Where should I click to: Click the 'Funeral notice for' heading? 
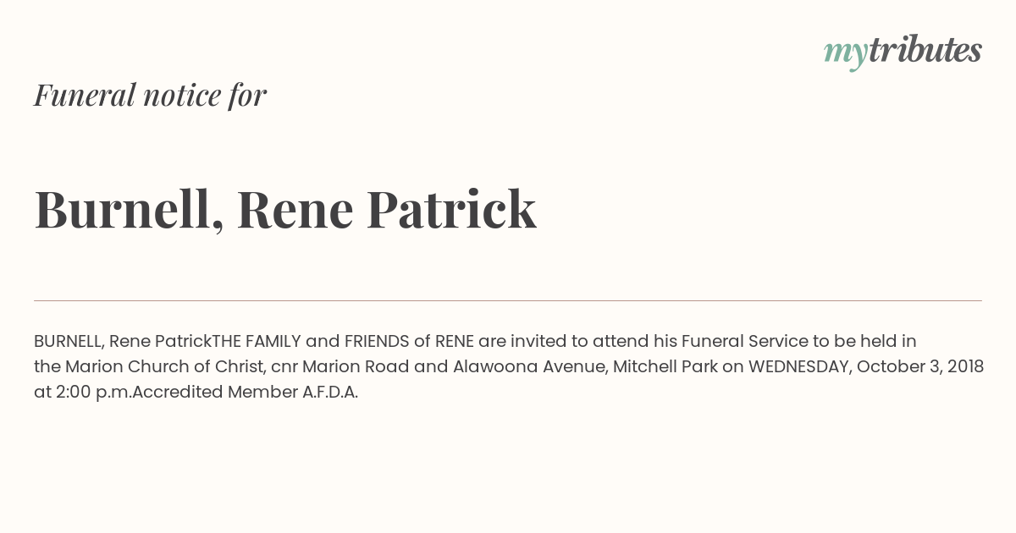pos(150,95)
